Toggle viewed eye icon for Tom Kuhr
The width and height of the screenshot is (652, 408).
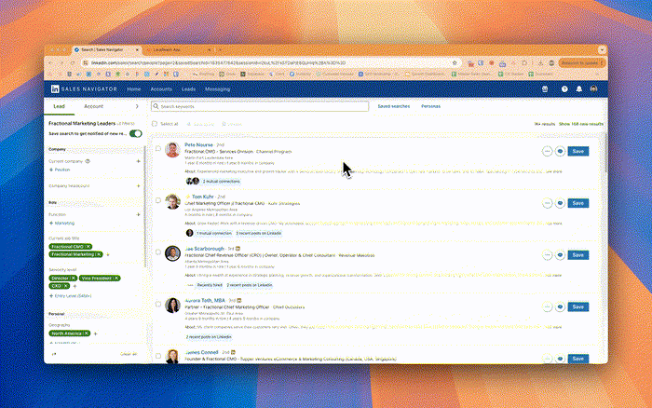coord(560,203)
